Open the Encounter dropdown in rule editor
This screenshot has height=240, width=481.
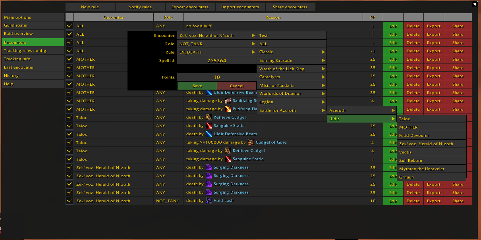click(216, 36)
